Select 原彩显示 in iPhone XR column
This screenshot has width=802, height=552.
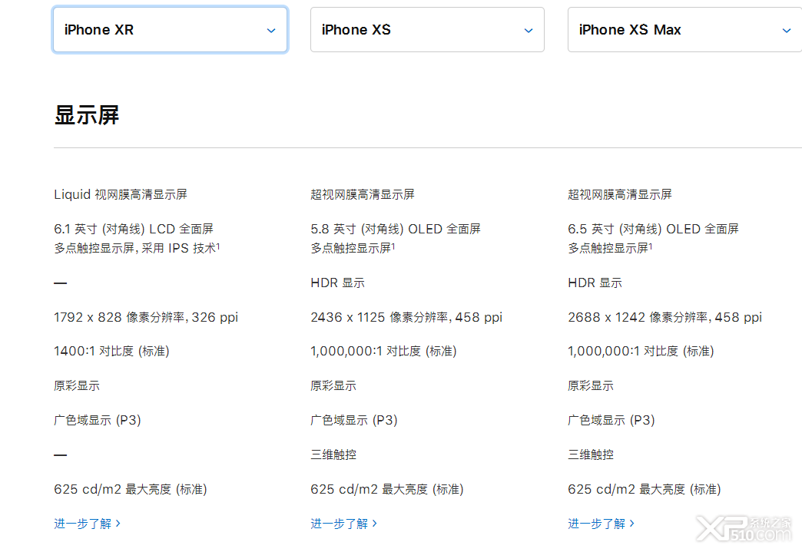pos(77,386)
